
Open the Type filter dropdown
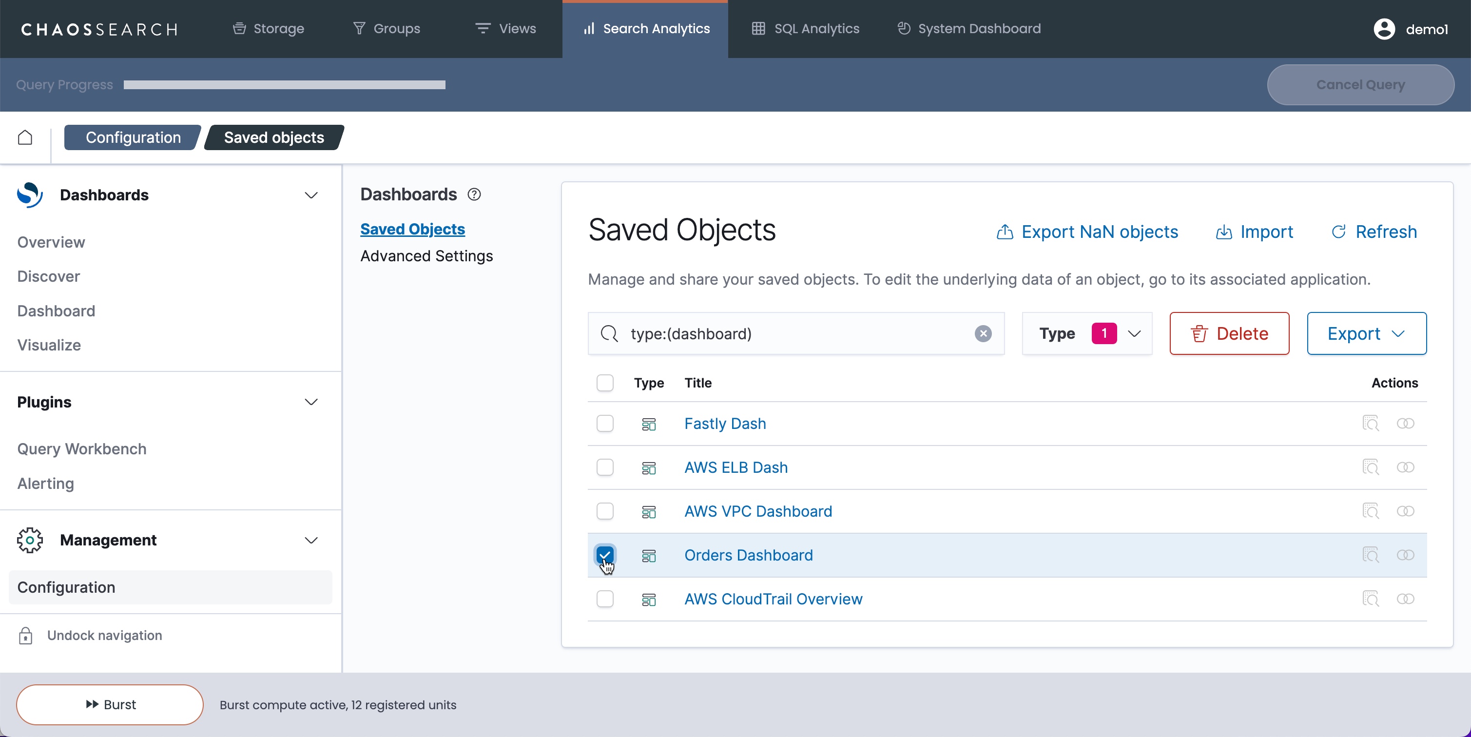1087,333
